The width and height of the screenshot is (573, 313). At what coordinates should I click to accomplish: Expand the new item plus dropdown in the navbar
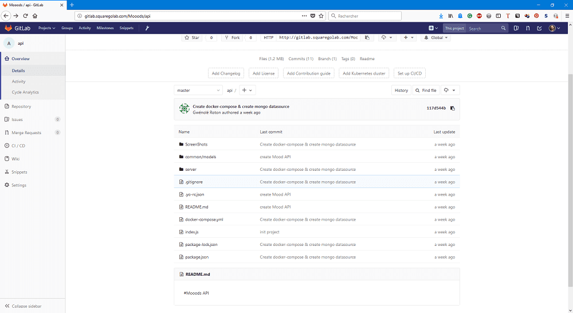coord(433,28)
